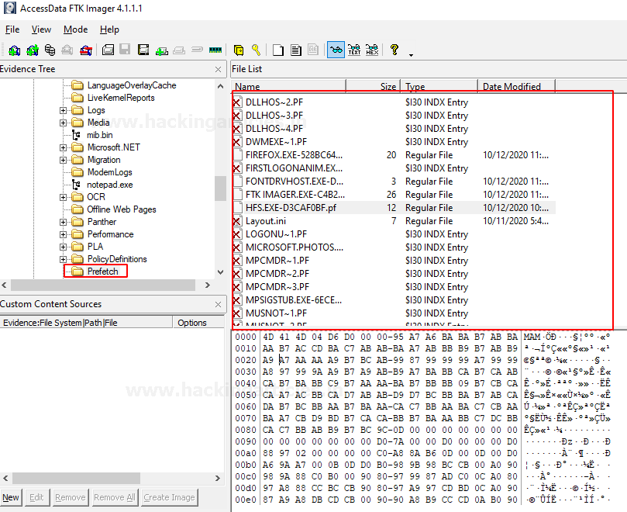Click Evidence Tree scroll up arrow
The image size is (627, 512).
[220, 86]
